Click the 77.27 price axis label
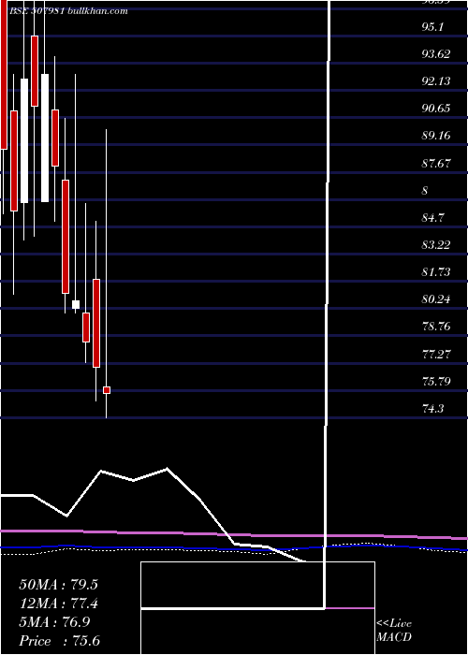This screenshot has width=468, height=655. (436, 355)
